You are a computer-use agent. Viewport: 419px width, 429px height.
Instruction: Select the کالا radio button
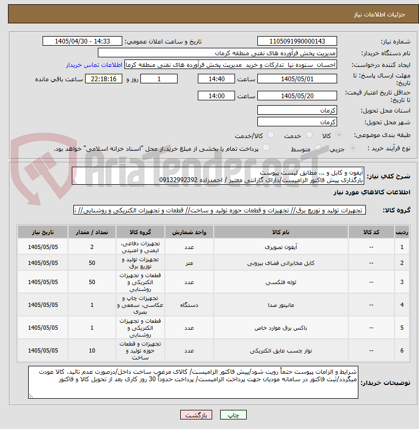click(339, 135)
